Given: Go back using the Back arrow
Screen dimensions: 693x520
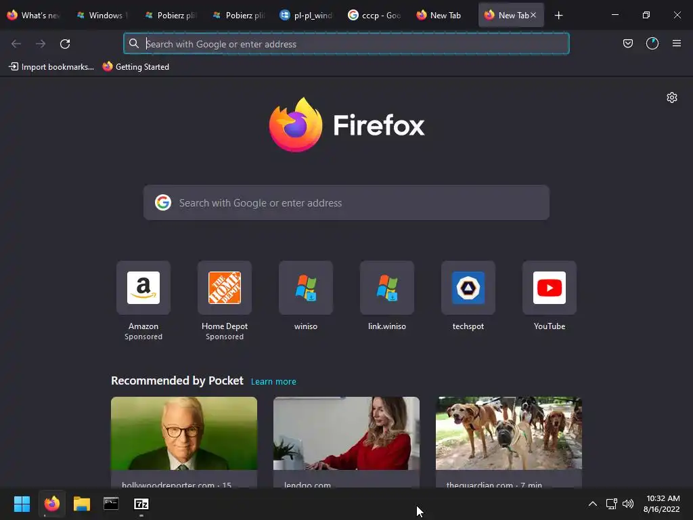Looking at the screenshot, I should [x=16, y=44].
